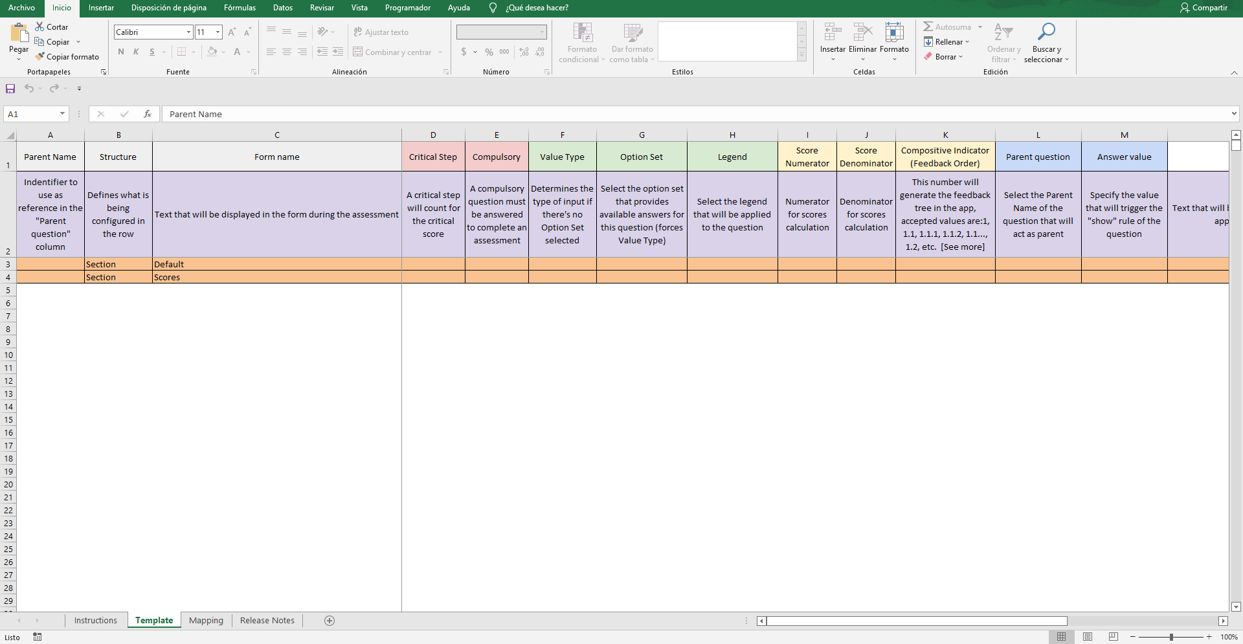Open the Mapping sheet tab
Image resolution: width=1243 pixels, height=644 pixels.
[206, 620]
